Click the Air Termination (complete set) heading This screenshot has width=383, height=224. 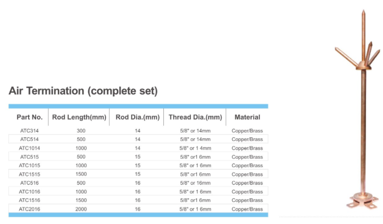pos(83,91)
